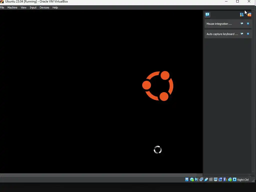Open the File menu

tap(2, 7)
